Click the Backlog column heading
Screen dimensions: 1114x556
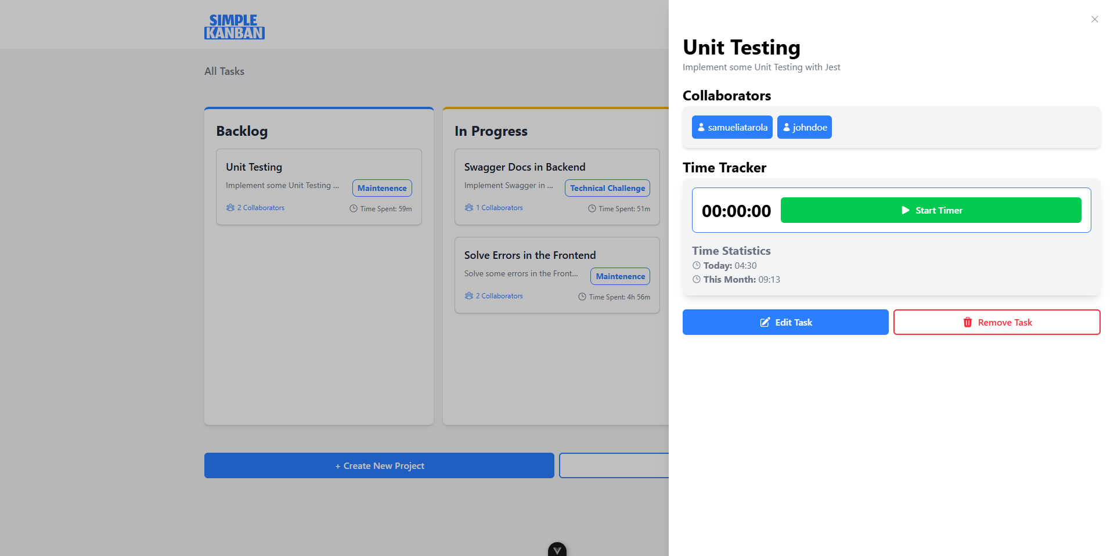[x=242, y=131]
